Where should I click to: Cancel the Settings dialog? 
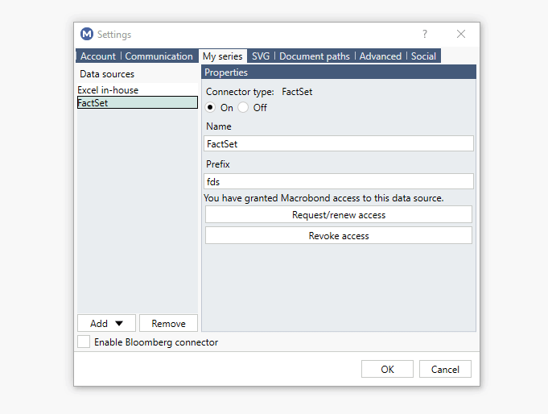[x=445, y=369]
